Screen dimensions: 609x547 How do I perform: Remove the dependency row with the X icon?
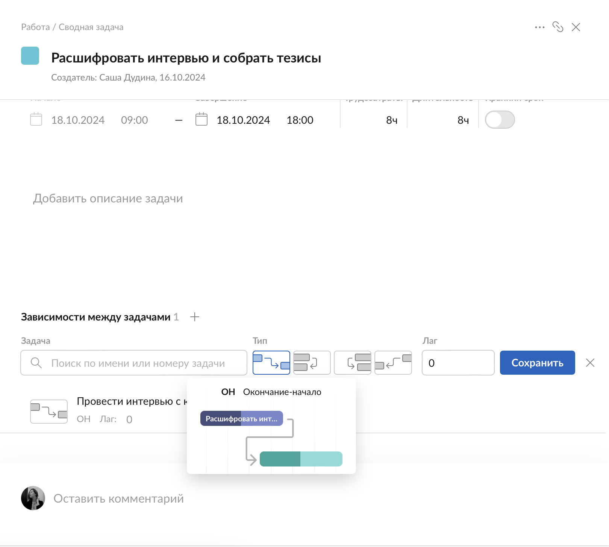click(x=590, y=363)
